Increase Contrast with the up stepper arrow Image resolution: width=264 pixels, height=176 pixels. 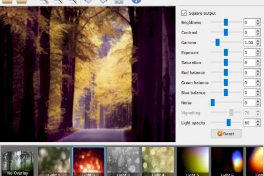click(258, 30)
